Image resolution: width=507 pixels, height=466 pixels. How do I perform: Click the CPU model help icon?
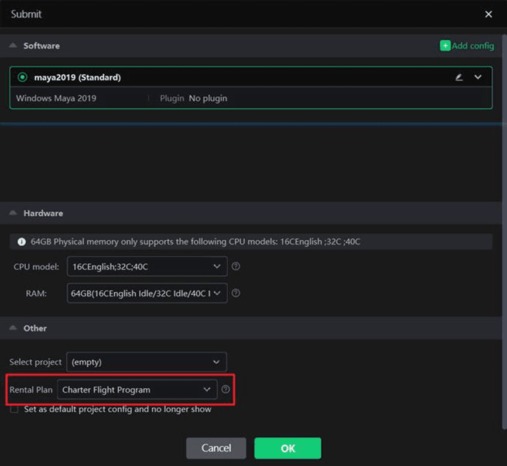236,266
